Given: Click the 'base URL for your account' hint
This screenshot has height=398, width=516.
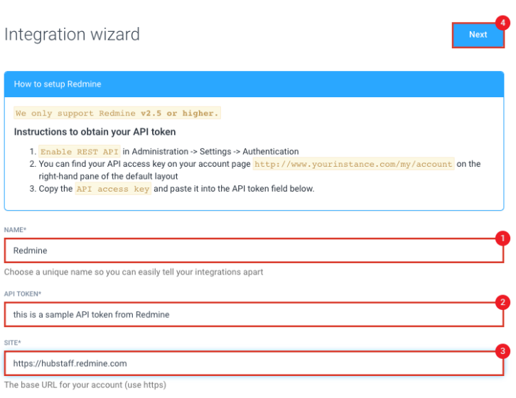Looking at the screenshot, I should [x=85, y=385].
